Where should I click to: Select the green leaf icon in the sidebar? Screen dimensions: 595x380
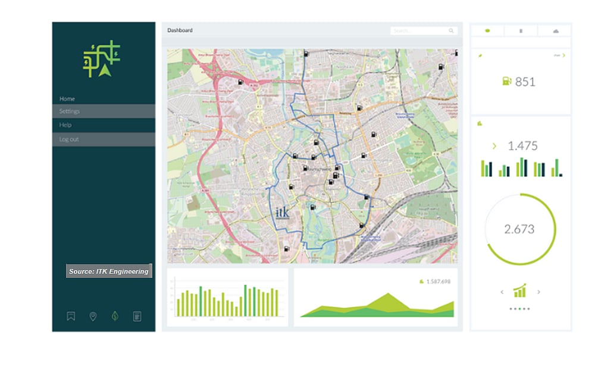tap(115, 316)
